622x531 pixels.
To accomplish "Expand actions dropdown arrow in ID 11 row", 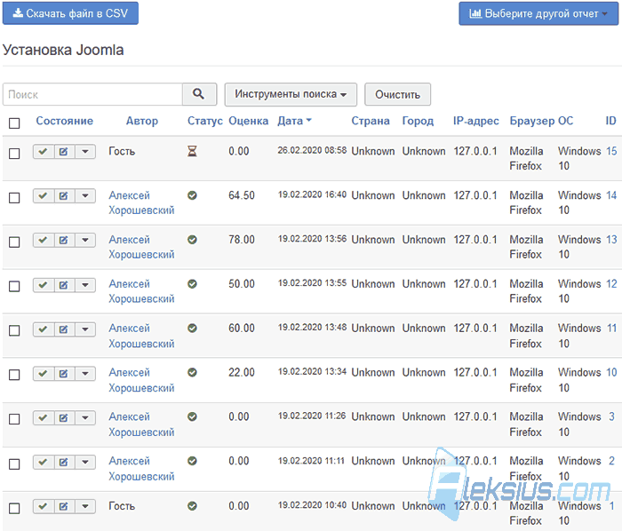I will point(85,329).
